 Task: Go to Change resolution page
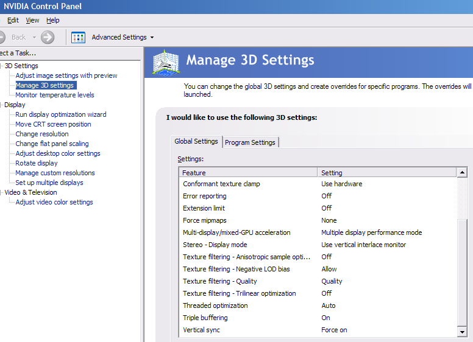pyautogui.click(x=42, y=134)
